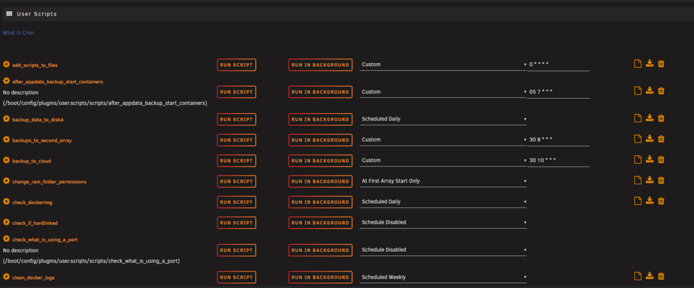This screenshot has width=694, height=288.
Task: Click the download icon in the backup_data_to_disk4 row
Action: [x=650, y=118]
